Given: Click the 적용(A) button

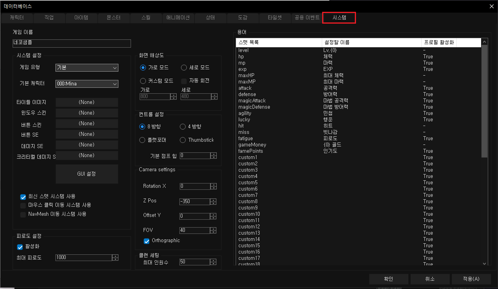Looking at the screenshot, I should [471, 279].
